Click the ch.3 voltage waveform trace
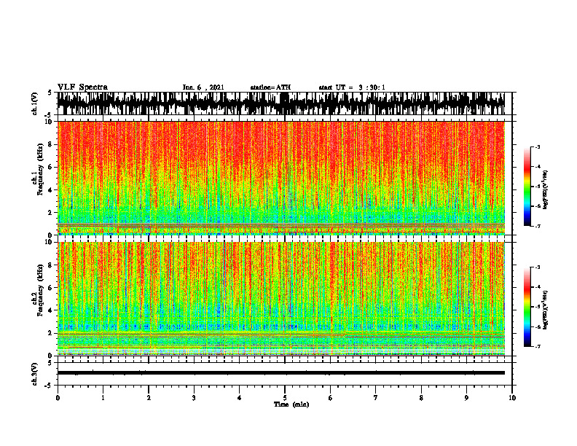Screen dimensions: 577x446 click(x=281, y=373)
